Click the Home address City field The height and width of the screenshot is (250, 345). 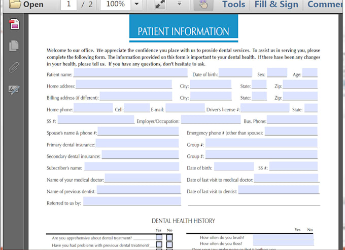(x=211, y=84)
